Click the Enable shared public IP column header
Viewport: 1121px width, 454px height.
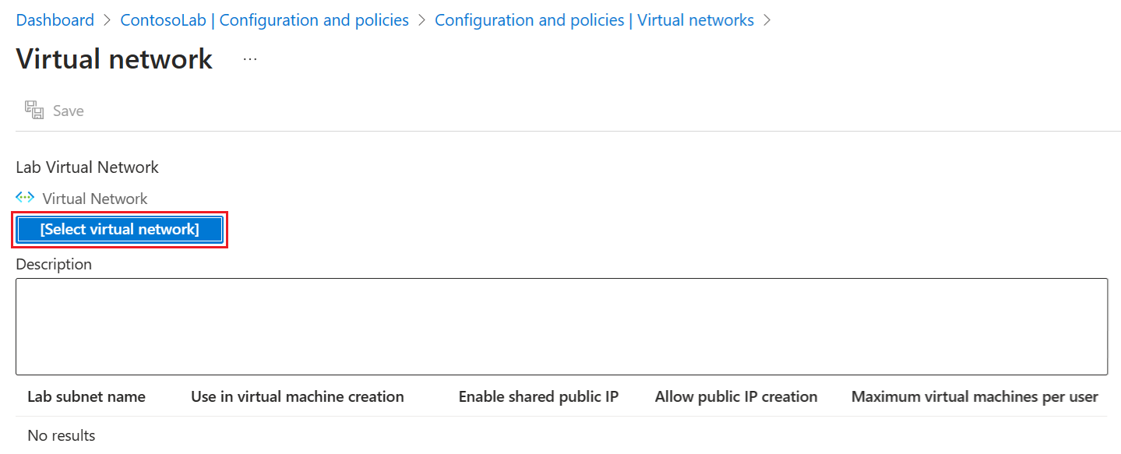pyautogui.click(x=538, y=396)
